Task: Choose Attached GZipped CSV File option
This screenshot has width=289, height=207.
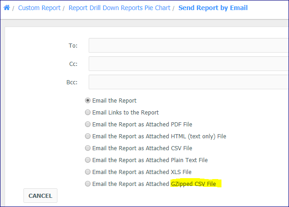Action: [x=88, y=184]
